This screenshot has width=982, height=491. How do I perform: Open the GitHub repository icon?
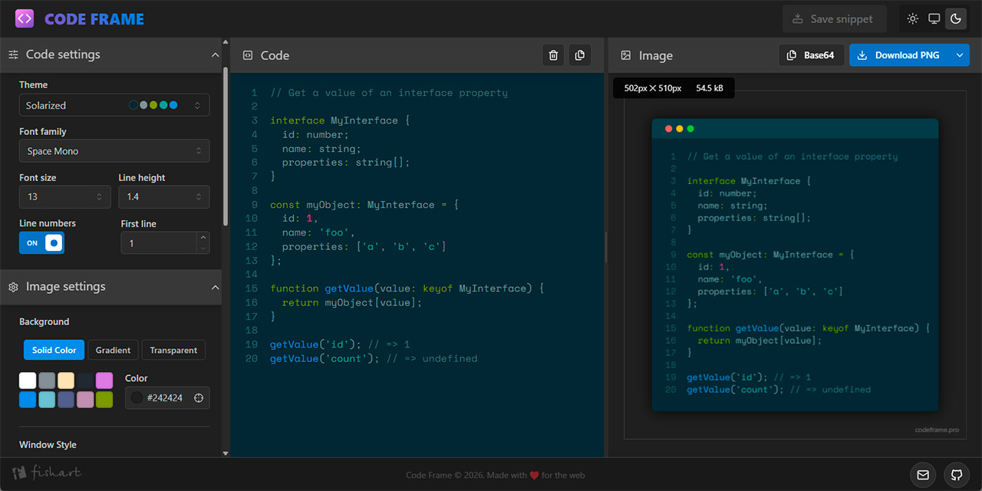click(957, 475)
